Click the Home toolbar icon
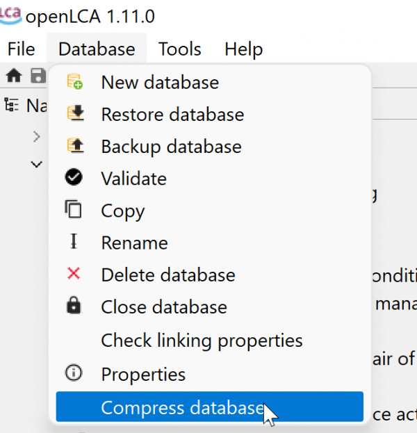The image size is (417, 433). point(14,76)
